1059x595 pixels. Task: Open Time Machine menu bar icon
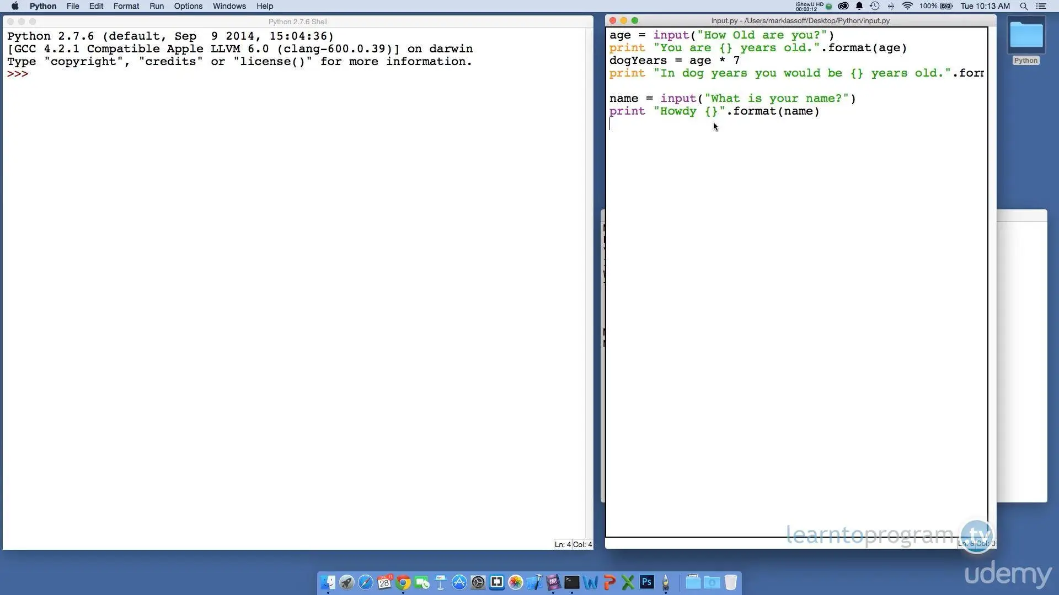pos(875,6)
